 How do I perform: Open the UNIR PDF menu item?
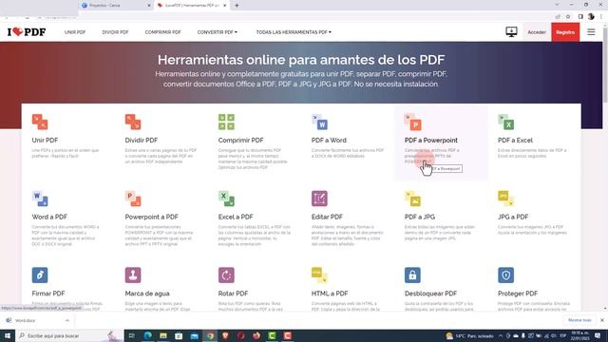[x=75, y=32]
